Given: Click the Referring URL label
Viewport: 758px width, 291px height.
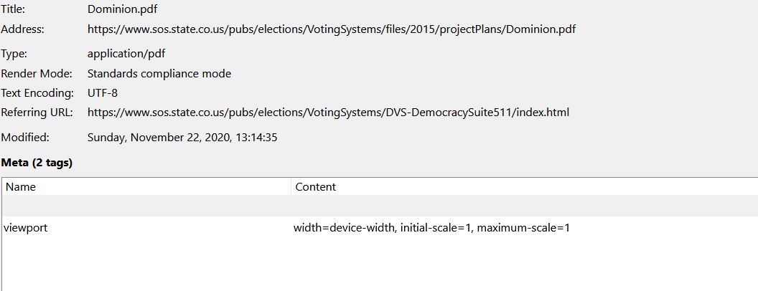Looking at the screenshot, I should [37, 112].
